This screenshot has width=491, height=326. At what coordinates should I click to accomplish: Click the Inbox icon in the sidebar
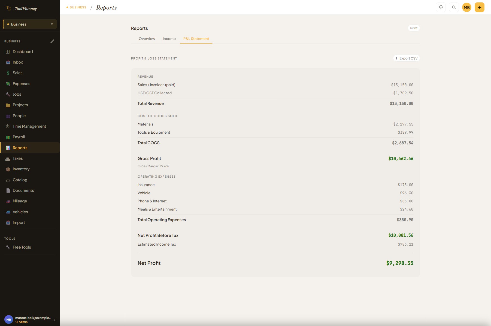click(8, 62)
